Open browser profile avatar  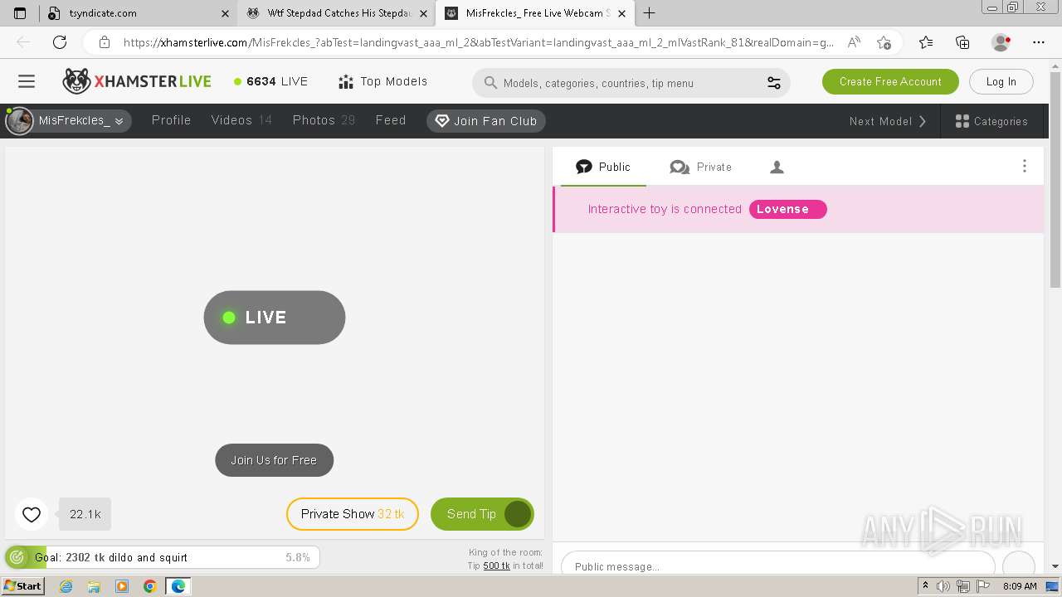(x=1001, y=42)
